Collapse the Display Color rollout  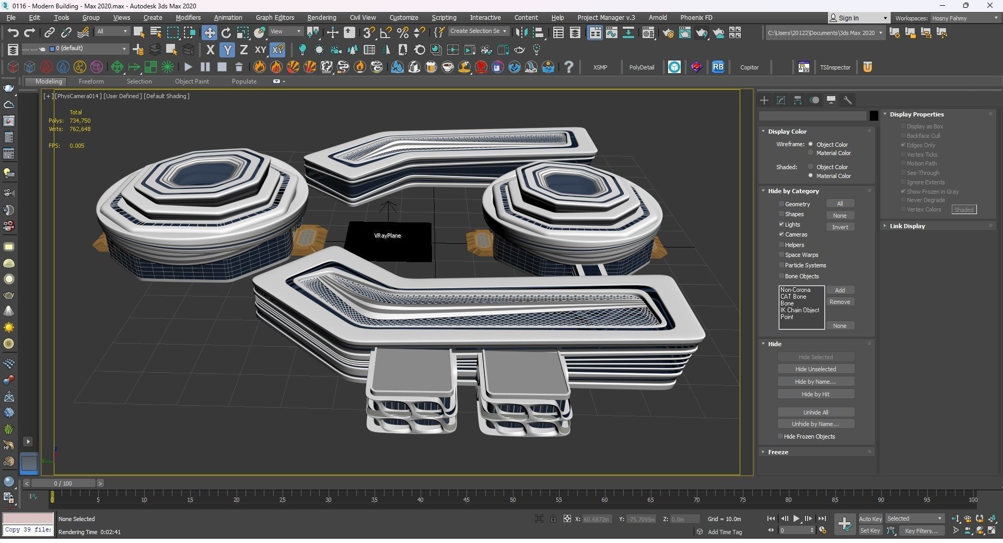coord(787,132)
